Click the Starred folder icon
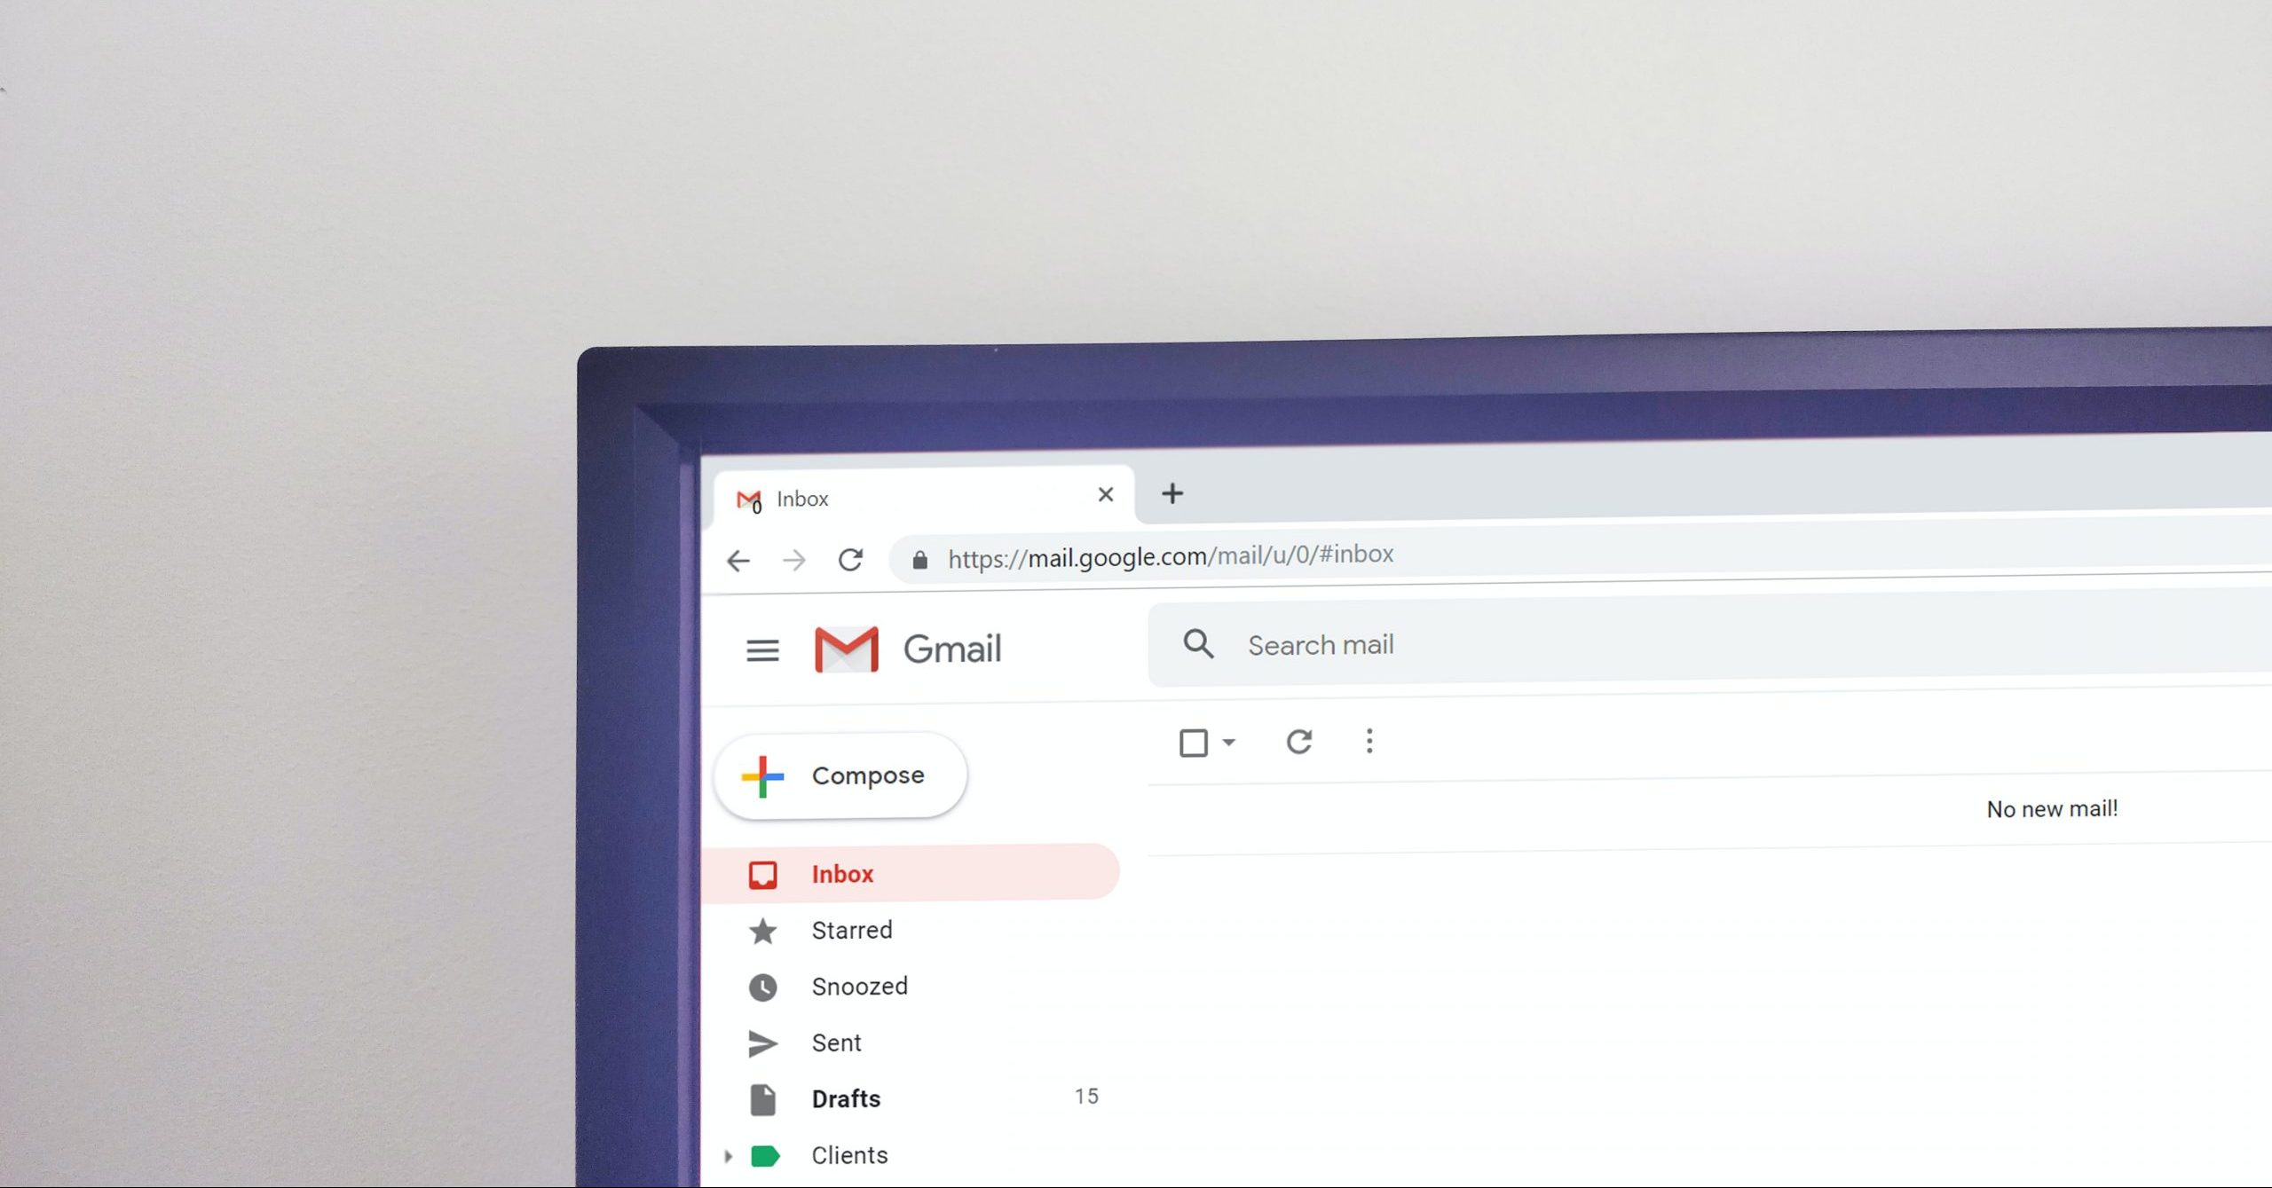 [761, 930]
